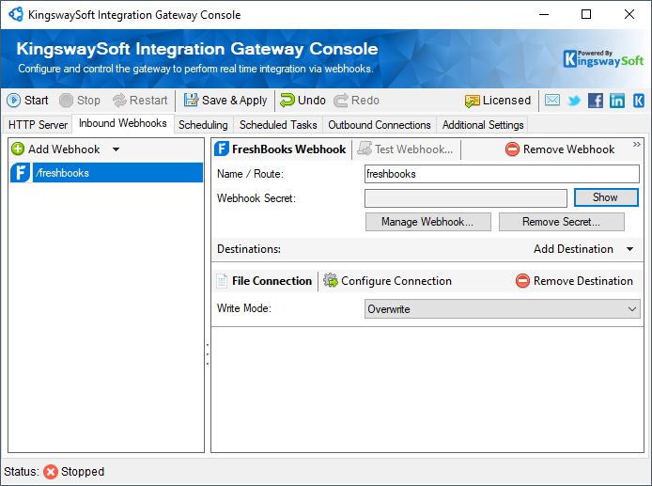Switch to the HTTP Server tab
Image resolution: width=652 pixels, height=486 pixels.
point(38,125)
